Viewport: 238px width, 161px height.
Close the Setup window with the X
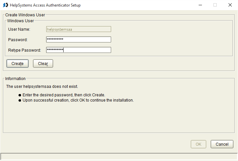[x=230, y=5]
